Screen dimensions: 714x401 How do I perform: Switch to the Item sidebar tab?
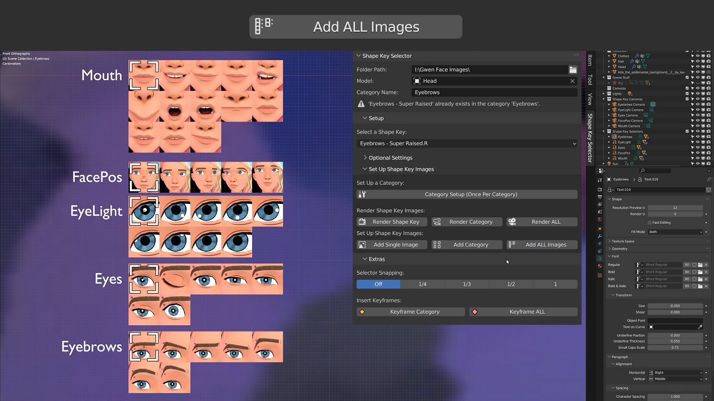point(590,60)
